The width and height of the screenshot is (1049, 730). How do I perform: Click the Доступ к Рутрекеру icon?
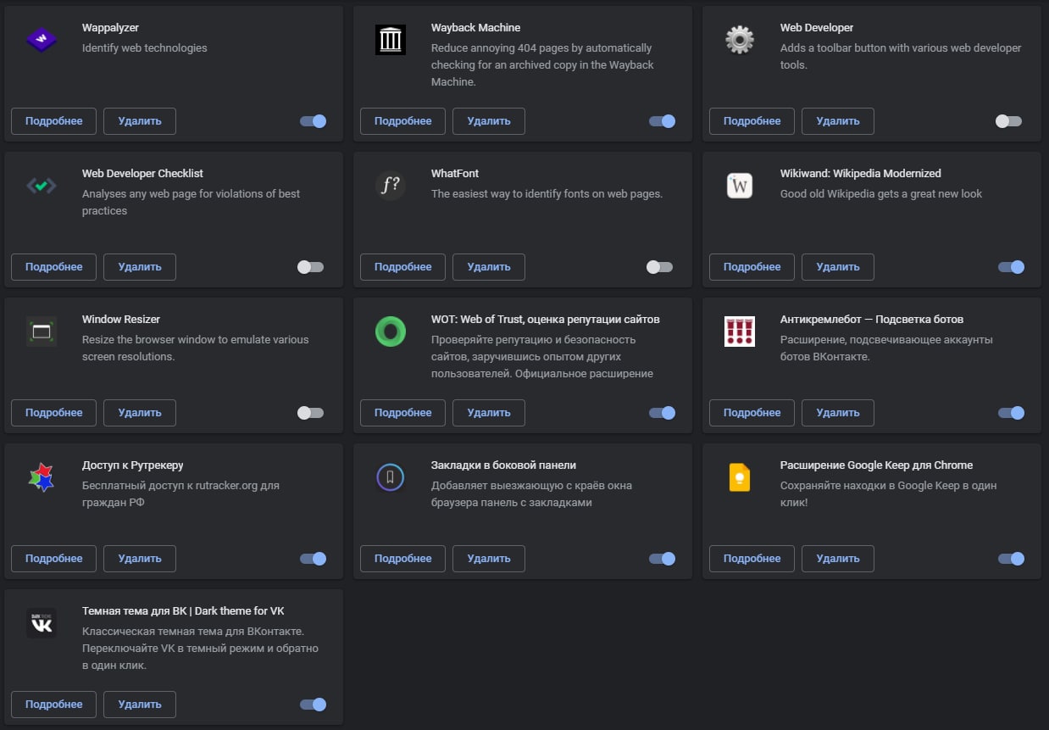click(x=42, y=477)
